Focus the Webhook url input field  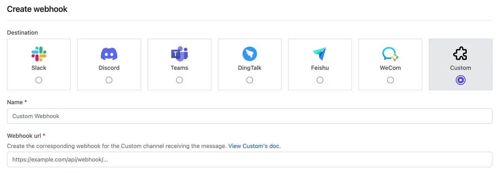pos(250,159)
